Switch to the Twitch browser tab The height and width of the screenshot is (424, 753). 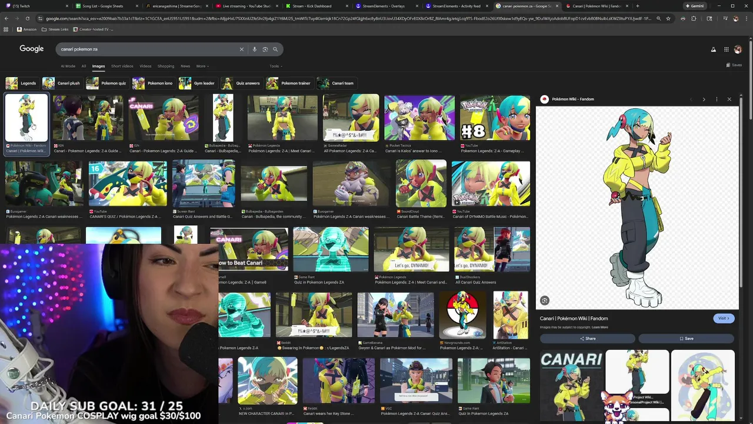[35, 6]
